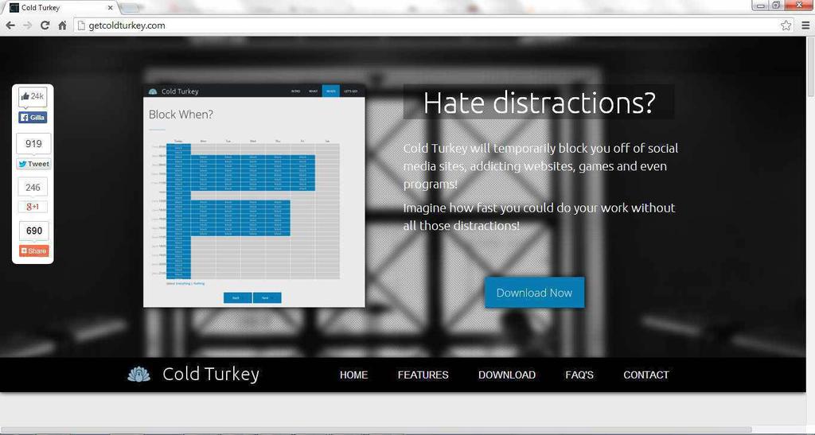Screen dimensions: 815x435
Task: Click the 24k Facebook likes counter
Action: (33, 96)
